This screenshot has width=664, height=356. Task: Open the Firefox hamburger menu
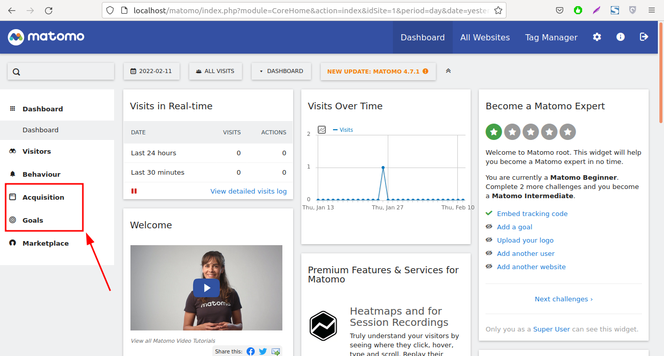[651, 10]
